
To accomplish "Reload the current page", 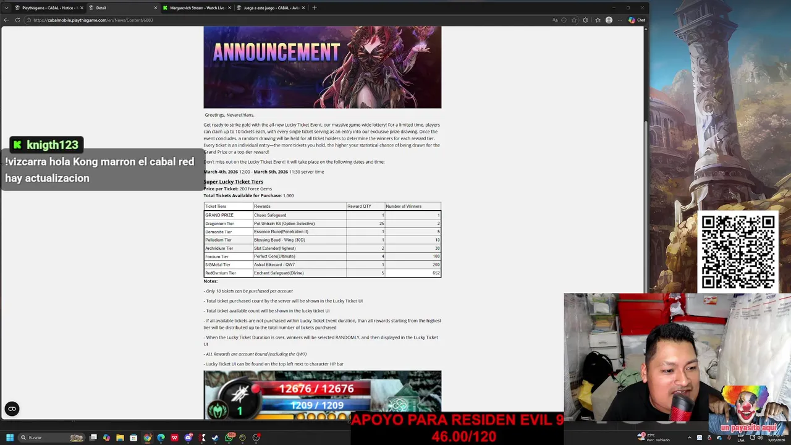I will coord(18,20).
